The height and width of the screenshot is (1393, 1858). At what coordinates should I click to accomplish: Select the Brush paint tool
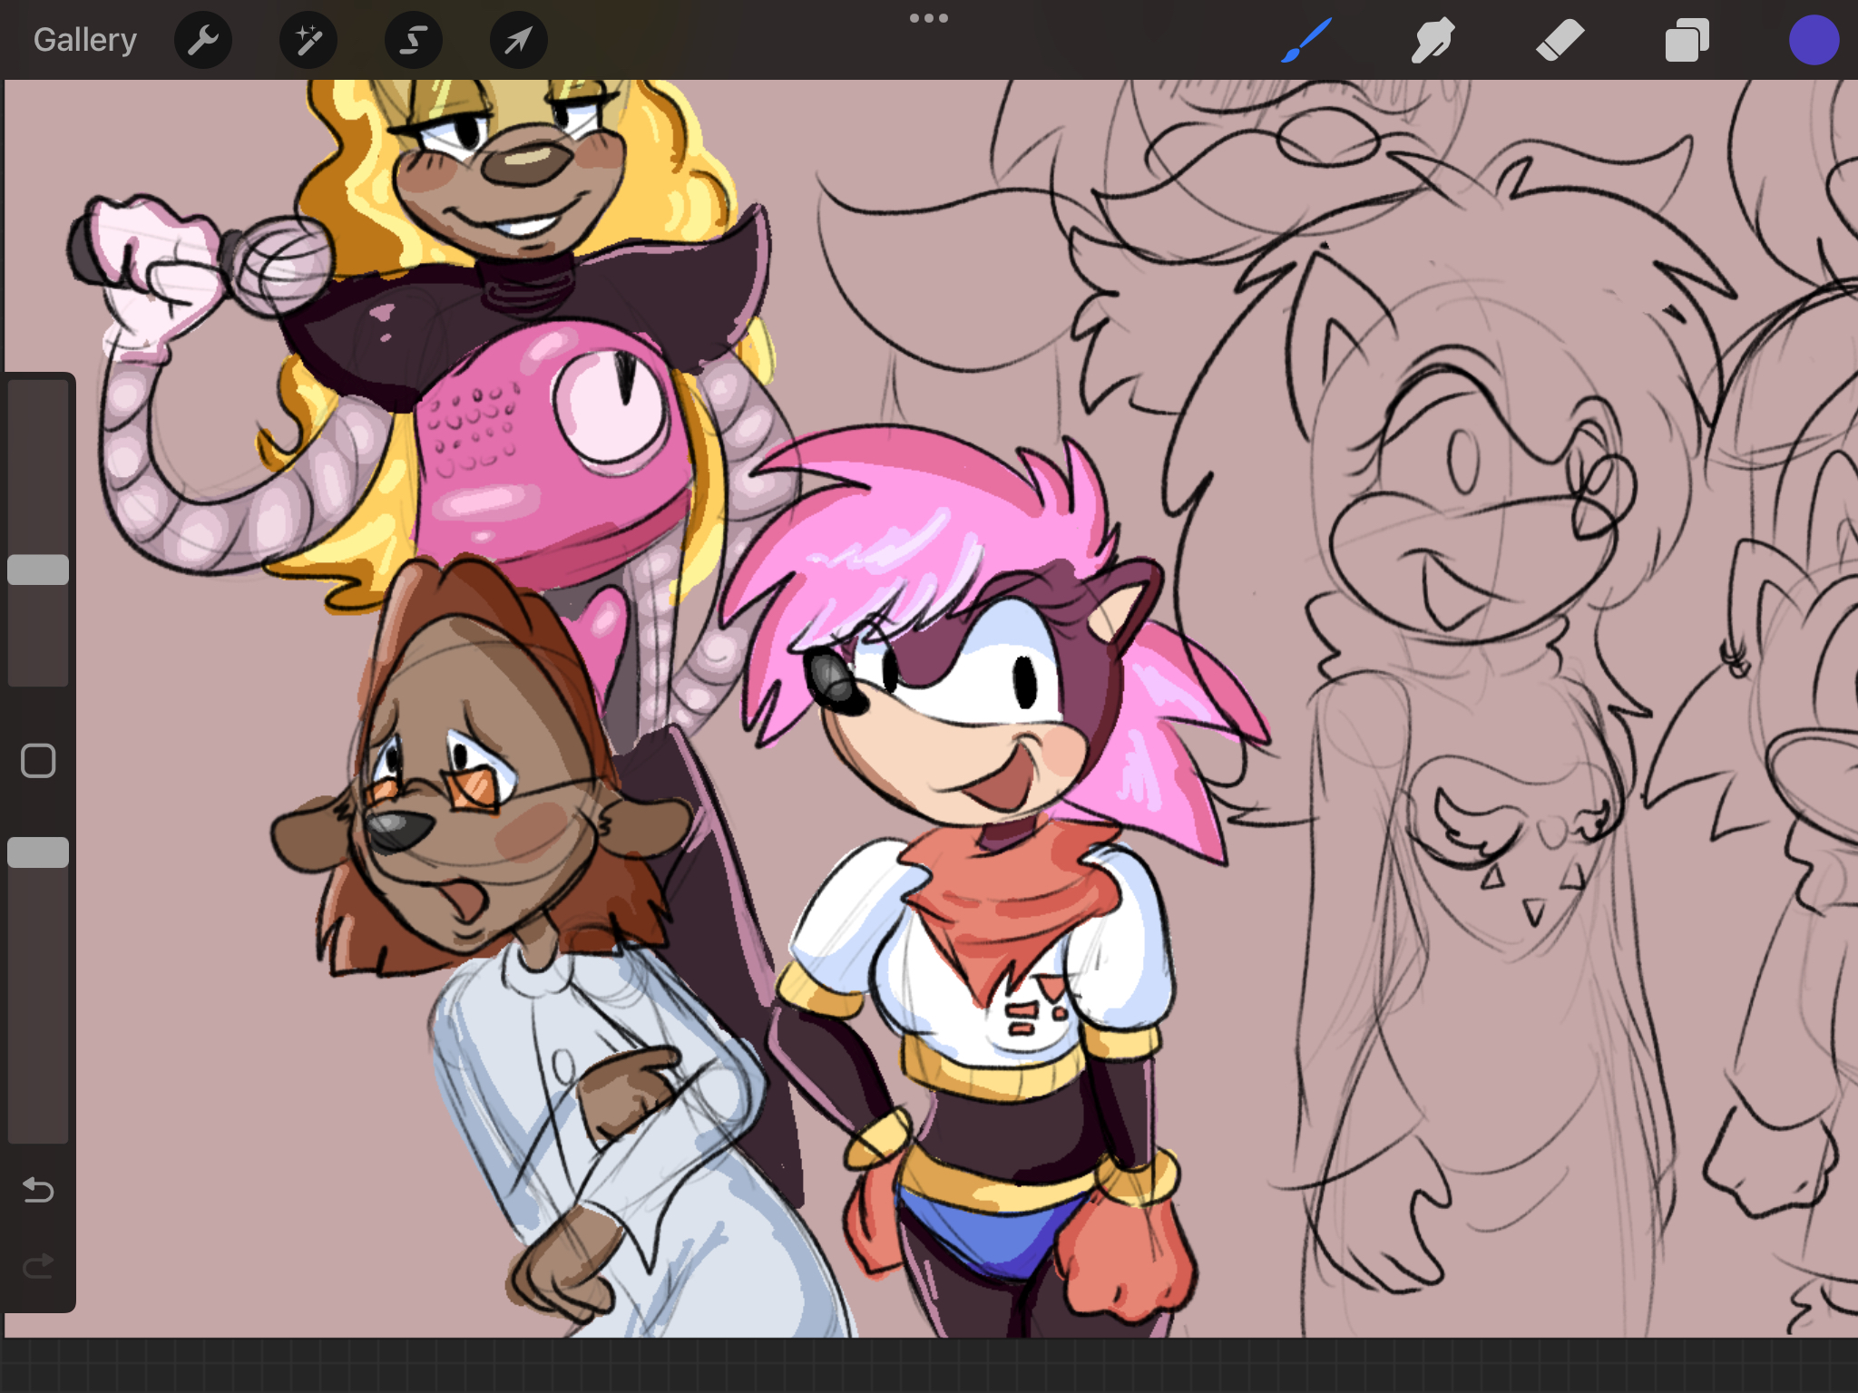pos(1306,40)
